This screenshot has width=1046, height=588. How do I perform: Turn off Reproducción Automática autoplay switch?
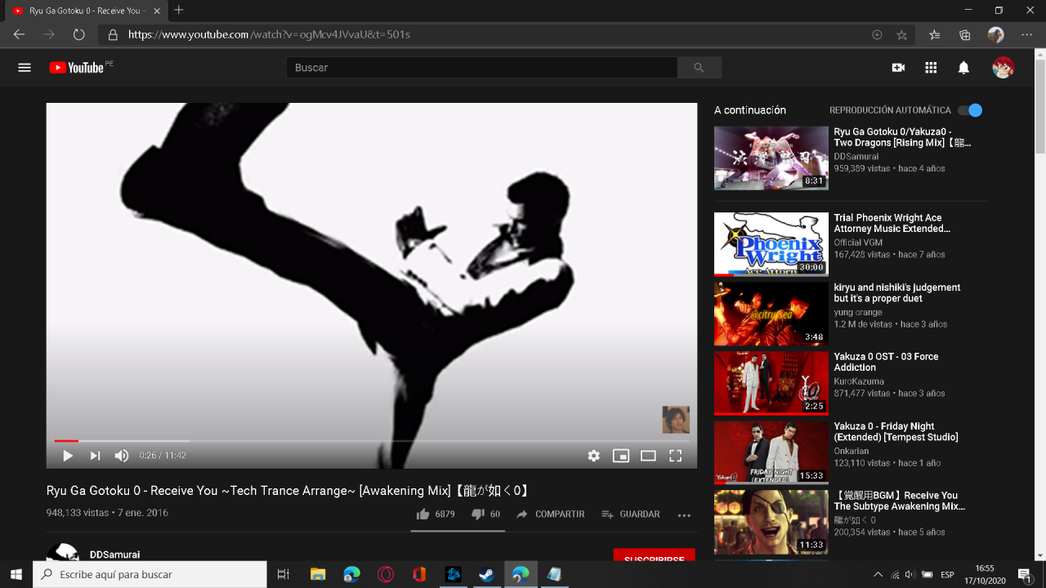(x=970, y=110)
